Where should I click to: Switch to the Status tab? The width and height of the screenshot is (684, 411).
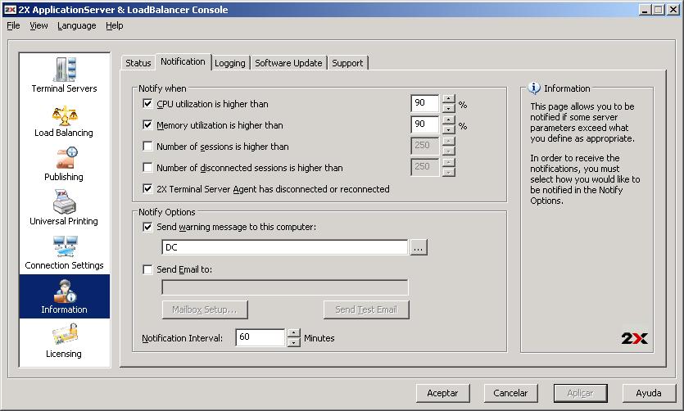(x=138, y=63)
